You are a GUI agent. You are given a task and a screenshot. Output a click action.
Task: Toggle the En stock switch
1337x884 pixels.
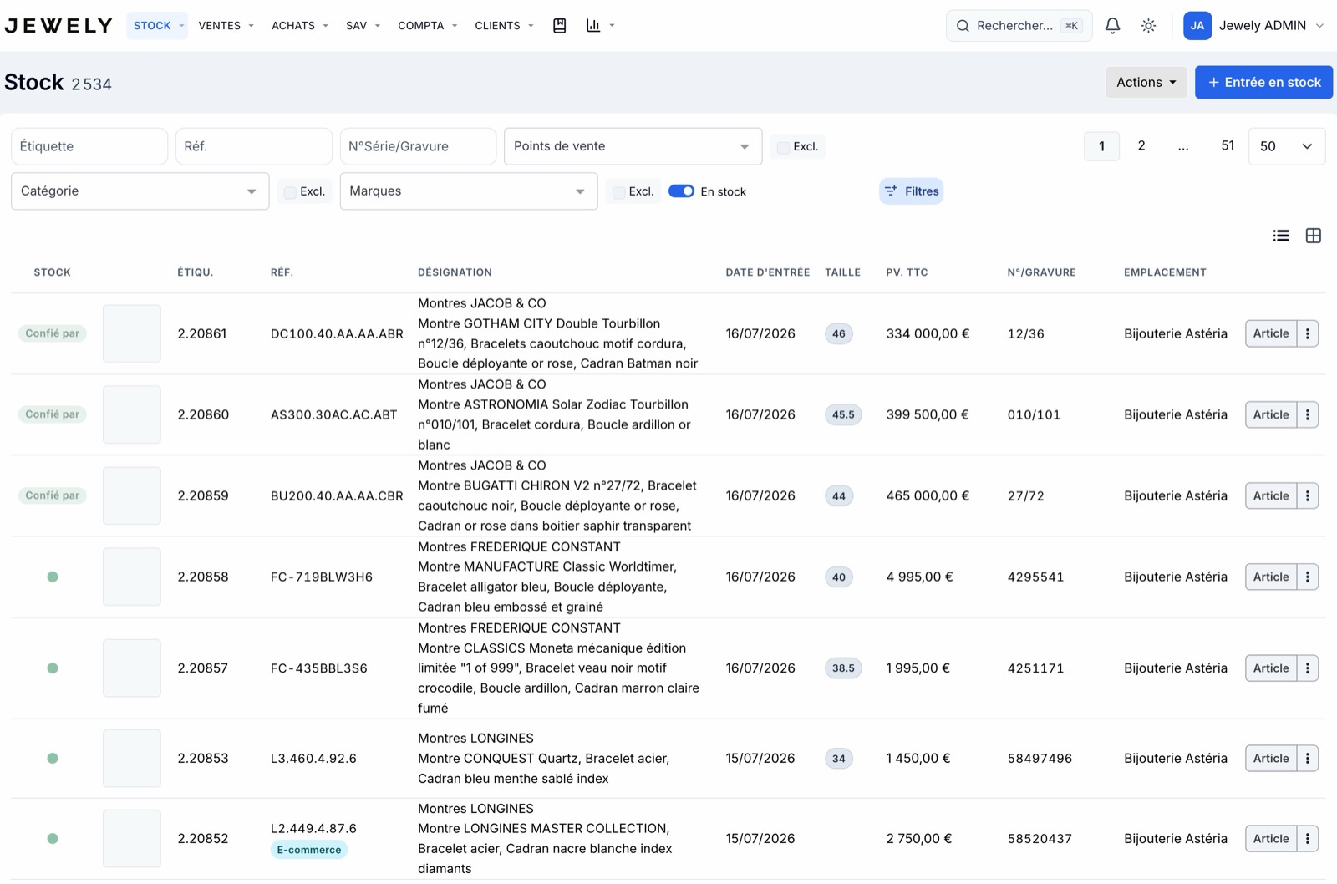tap(681, 191)
